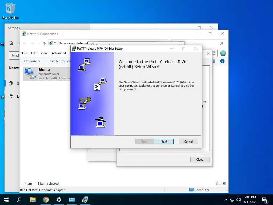Select the Ethernet adapter icon

pos(30,74)
